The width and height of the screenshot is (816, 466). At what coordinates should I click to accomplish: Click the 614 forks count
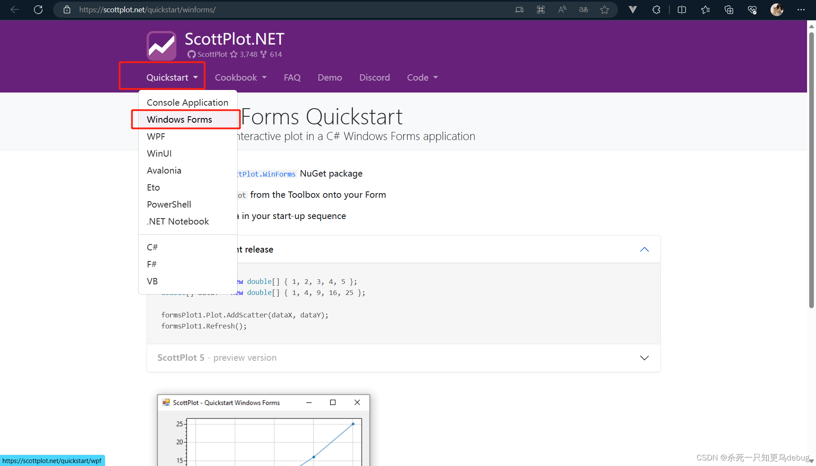click(271, 54)
